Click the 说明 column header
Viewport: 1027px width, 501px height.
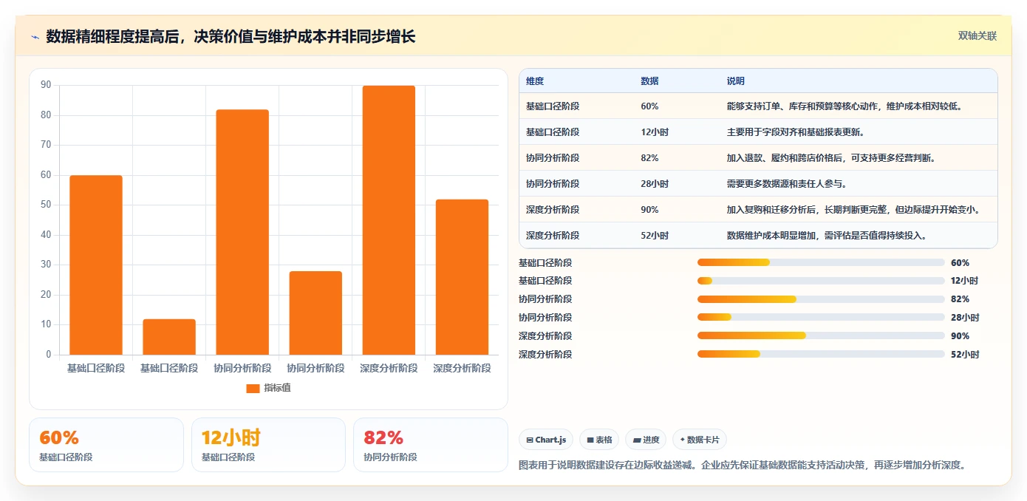[736, 81]
